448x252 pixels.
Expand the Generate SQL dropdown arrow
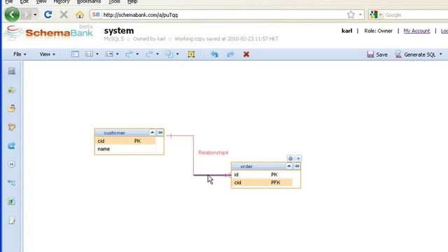440,55
